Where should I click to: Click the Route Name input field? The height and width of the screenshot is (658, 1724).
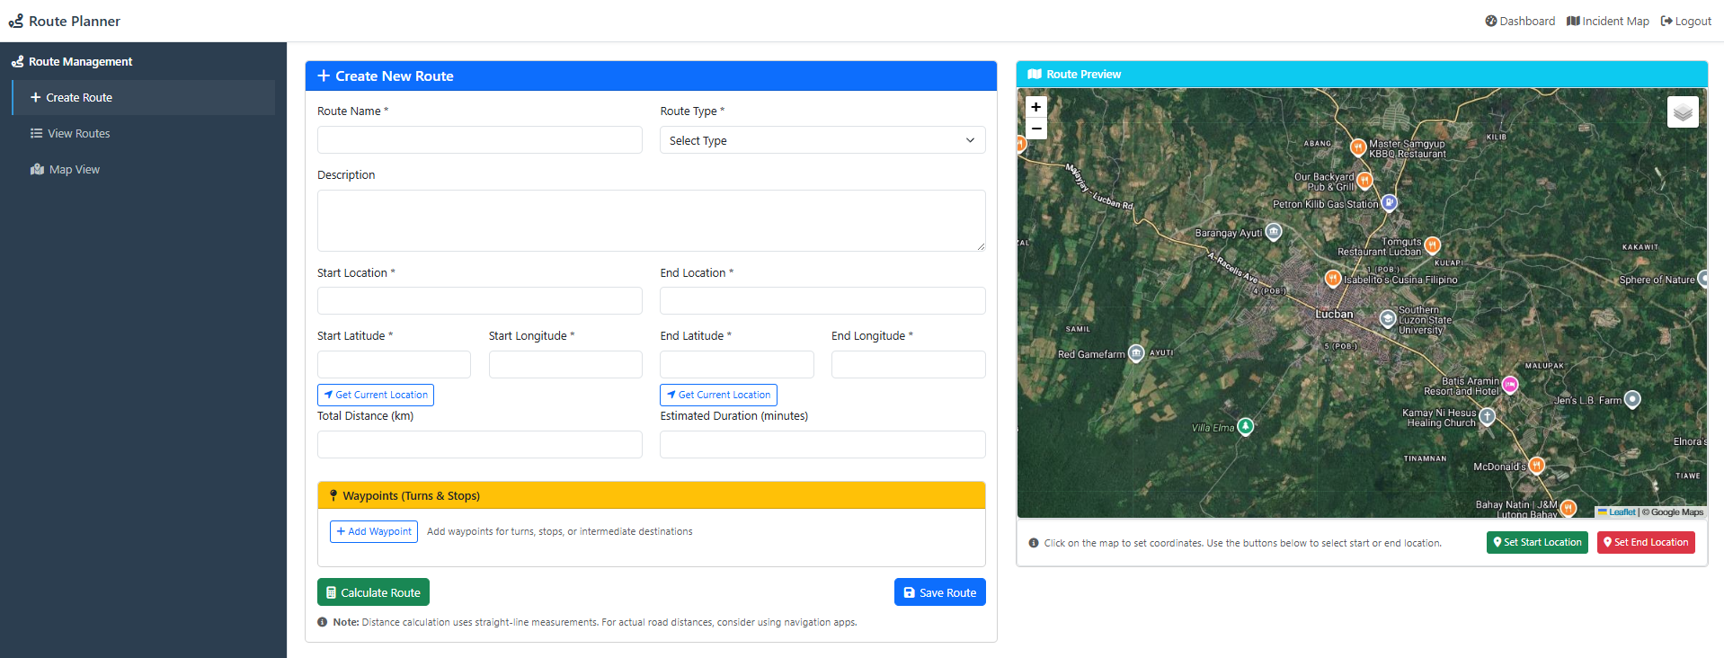(x=479, y=140)
